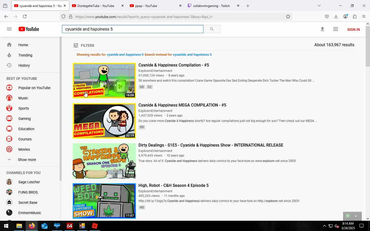The height and width of the screenshot is (231, 370).
Task: Open EminemMusic channel
Action: [x=30, y=213]
